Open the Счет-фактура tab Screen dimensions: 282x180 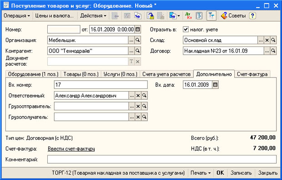coord(252,74)
